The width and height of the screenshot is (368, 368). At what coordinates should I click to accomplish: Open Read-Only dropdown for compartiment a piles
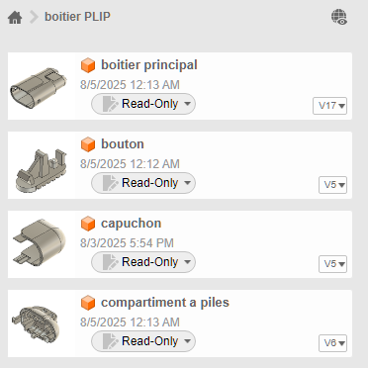click(x=143, y=341)
